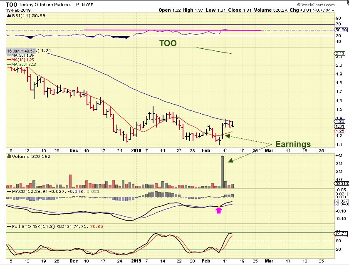Click the RSI indicator icon beside RSI(14)
349x265 pixels.
click(x=9, y=15)
